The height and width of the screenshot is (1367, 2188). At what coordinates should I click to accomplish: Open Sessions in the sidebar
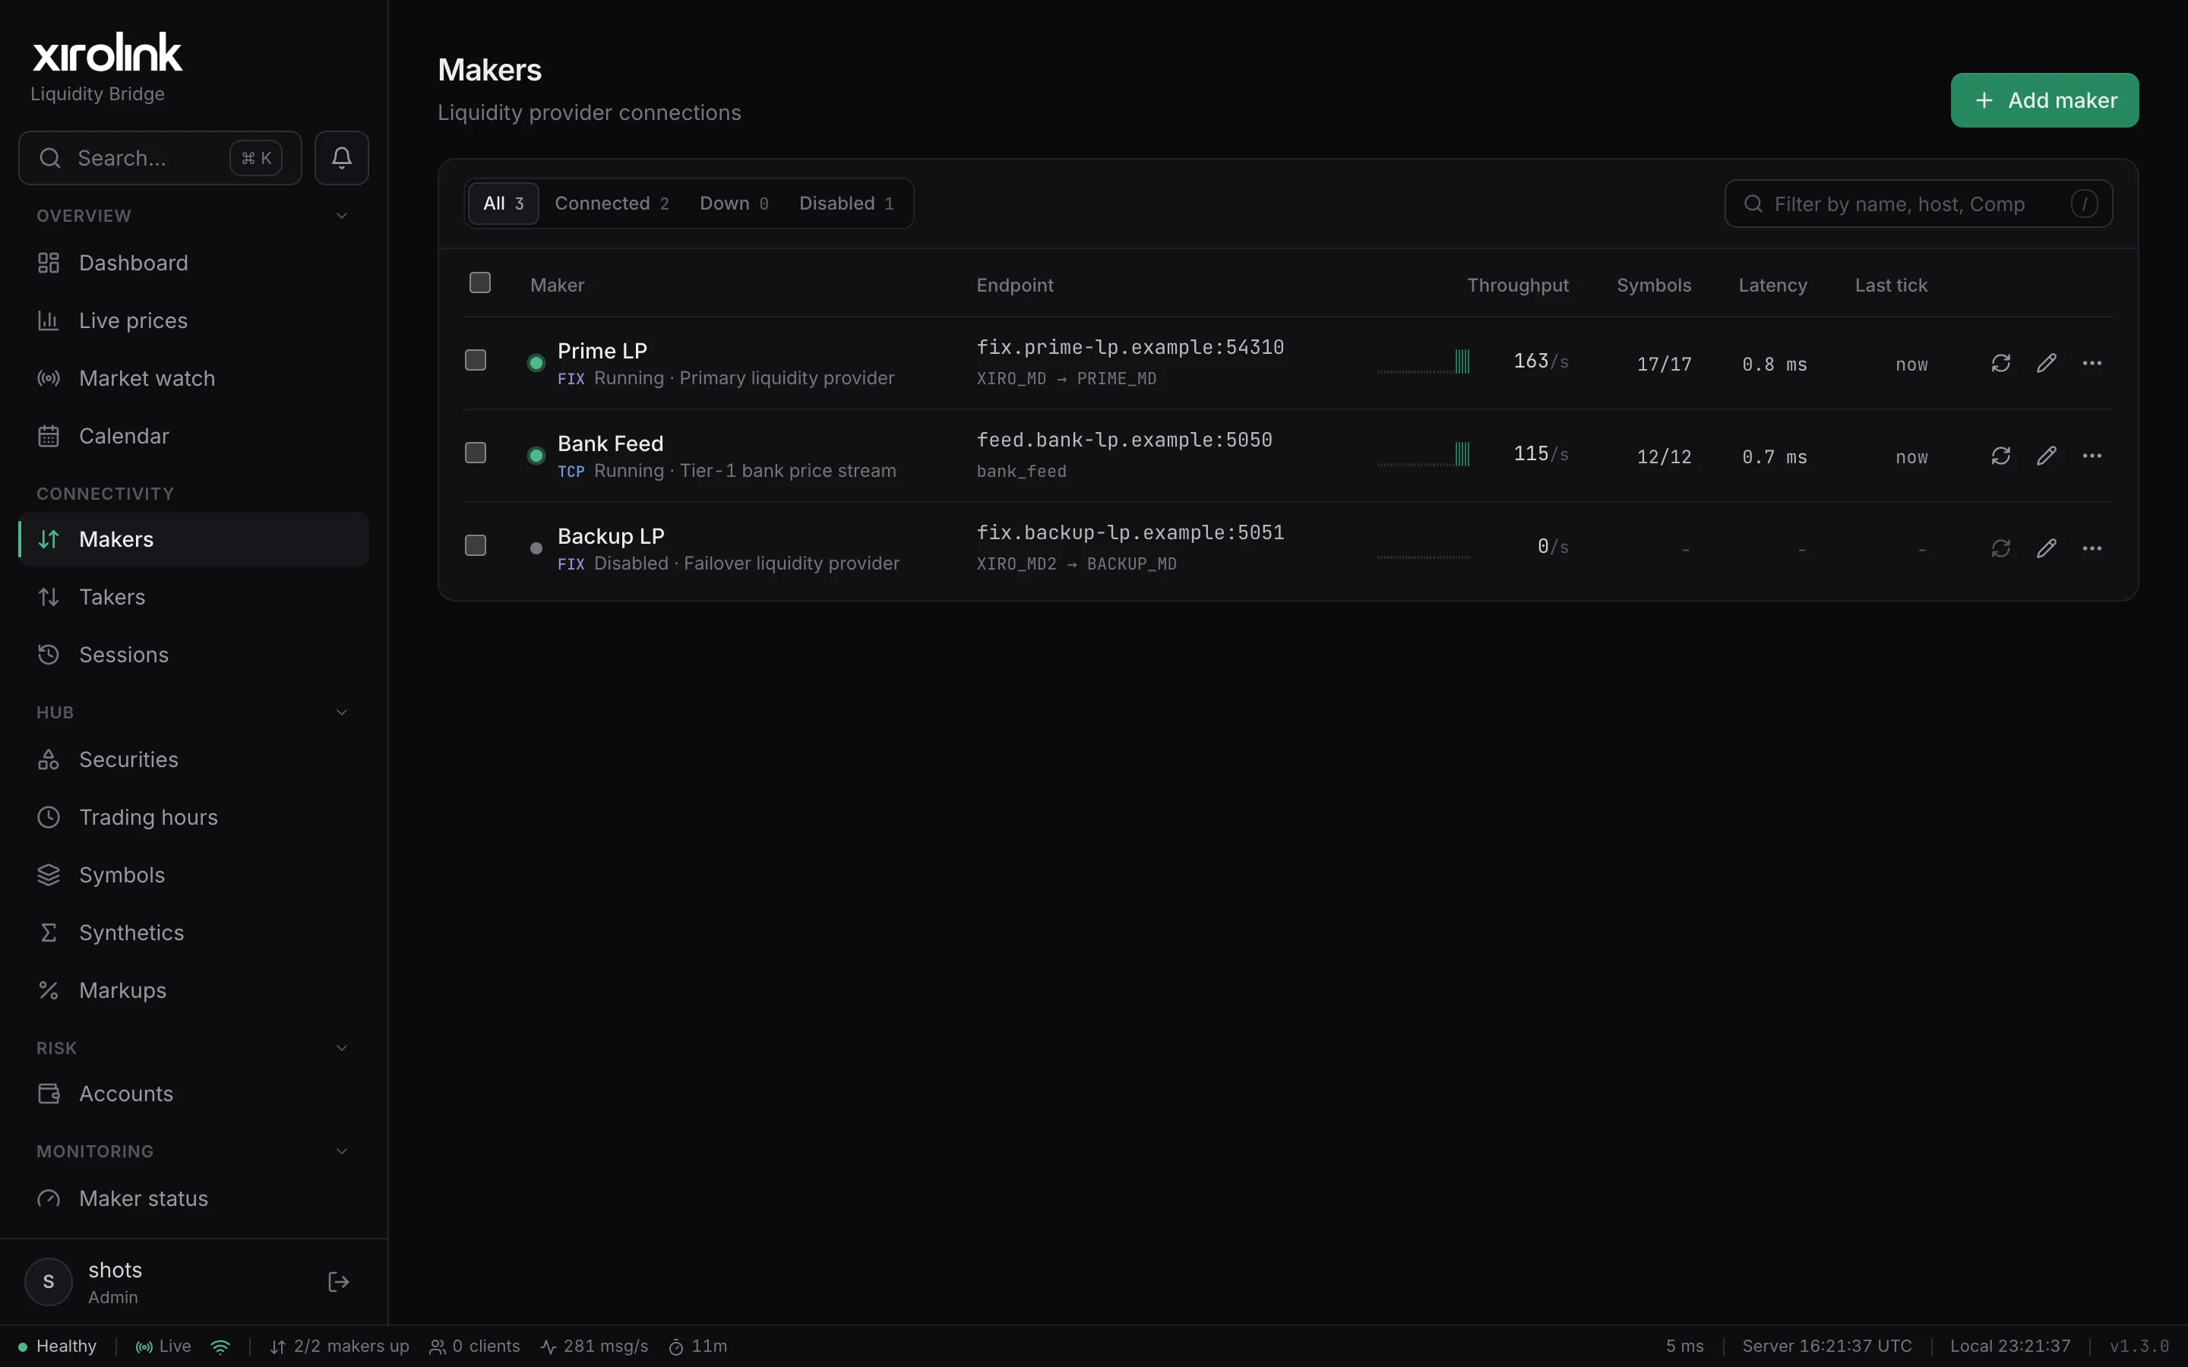pos(194,655)
